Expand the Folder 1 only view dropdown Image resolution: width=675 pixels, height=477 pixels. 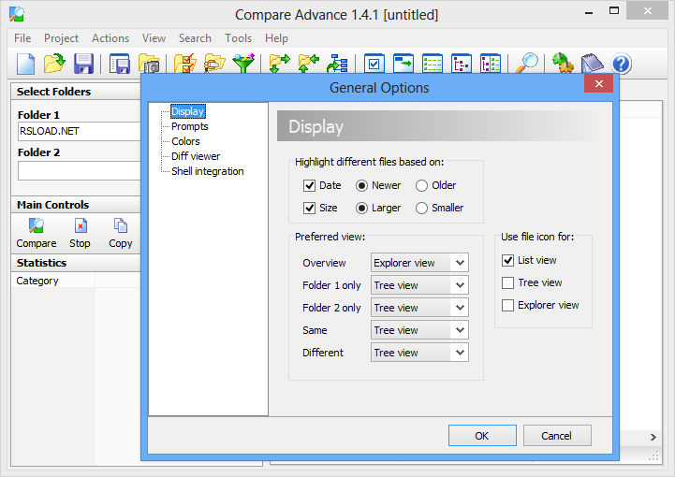pos(419,285)
